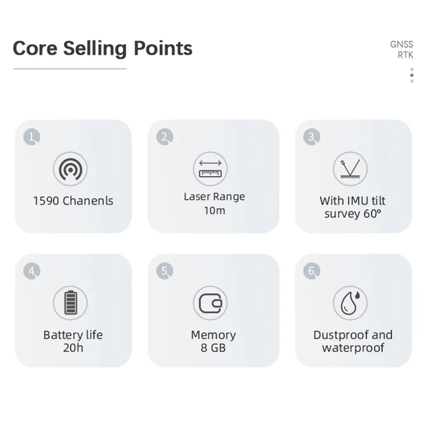
Task: Click the water droplet waterproof icon
Action: pyautogui.click(x=350, y=303)
